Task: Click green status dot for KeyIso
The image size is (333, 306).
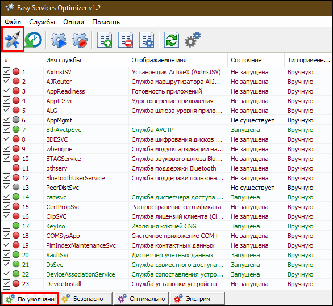Action: tap(16, 226)
